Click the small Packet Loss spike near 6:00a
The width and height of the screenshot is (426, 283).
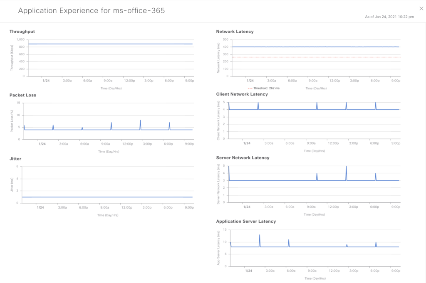pyautogui.click(x=82, y=128)
